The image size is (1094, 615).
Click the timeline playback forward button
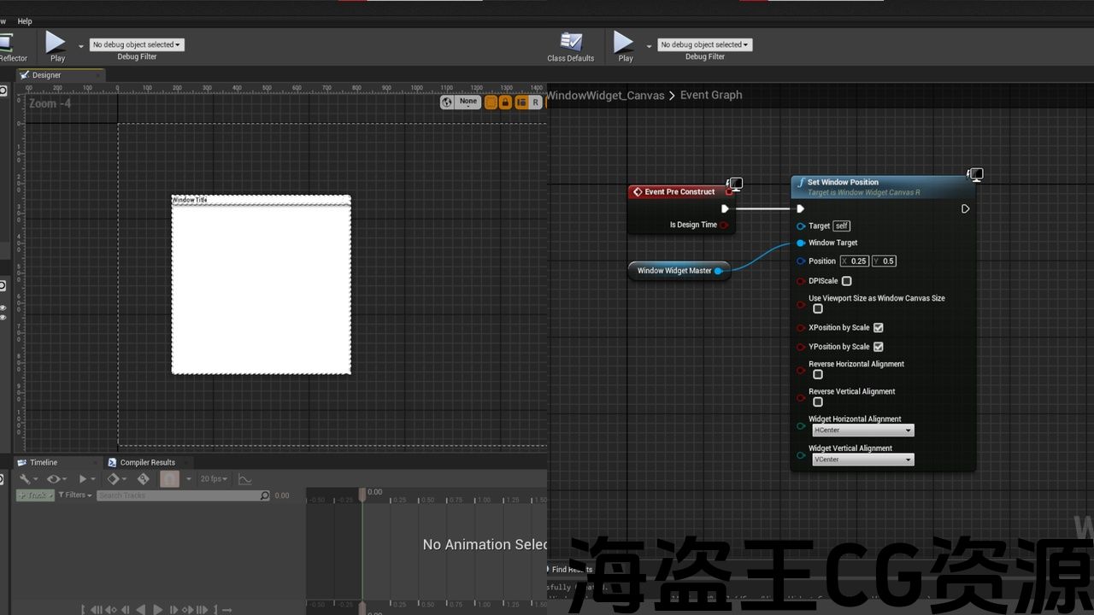157,609
